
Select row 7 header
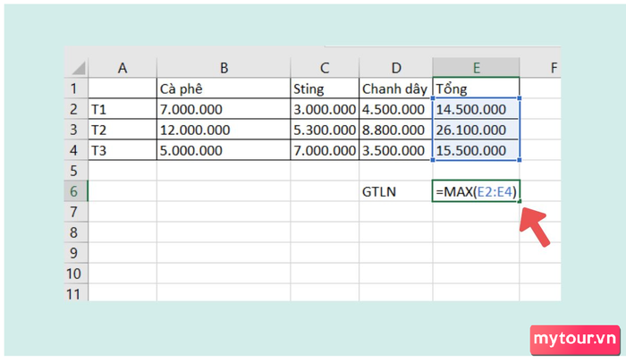(76, 212)
